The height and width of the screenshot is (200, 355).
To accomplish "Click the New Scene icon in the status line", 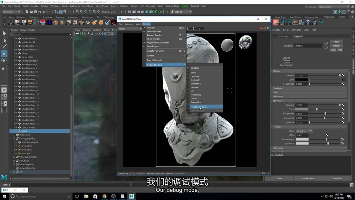I will click(x=27, y=11).
